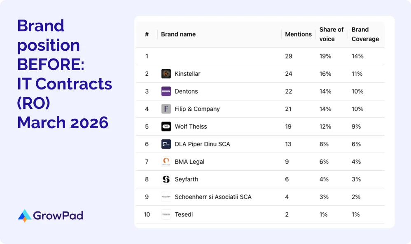Image resolution: width=411 pixels, height=244 pixels.
Task: Click the Schoenherr si Asociatii logo icon
Action: pos(166,197)
